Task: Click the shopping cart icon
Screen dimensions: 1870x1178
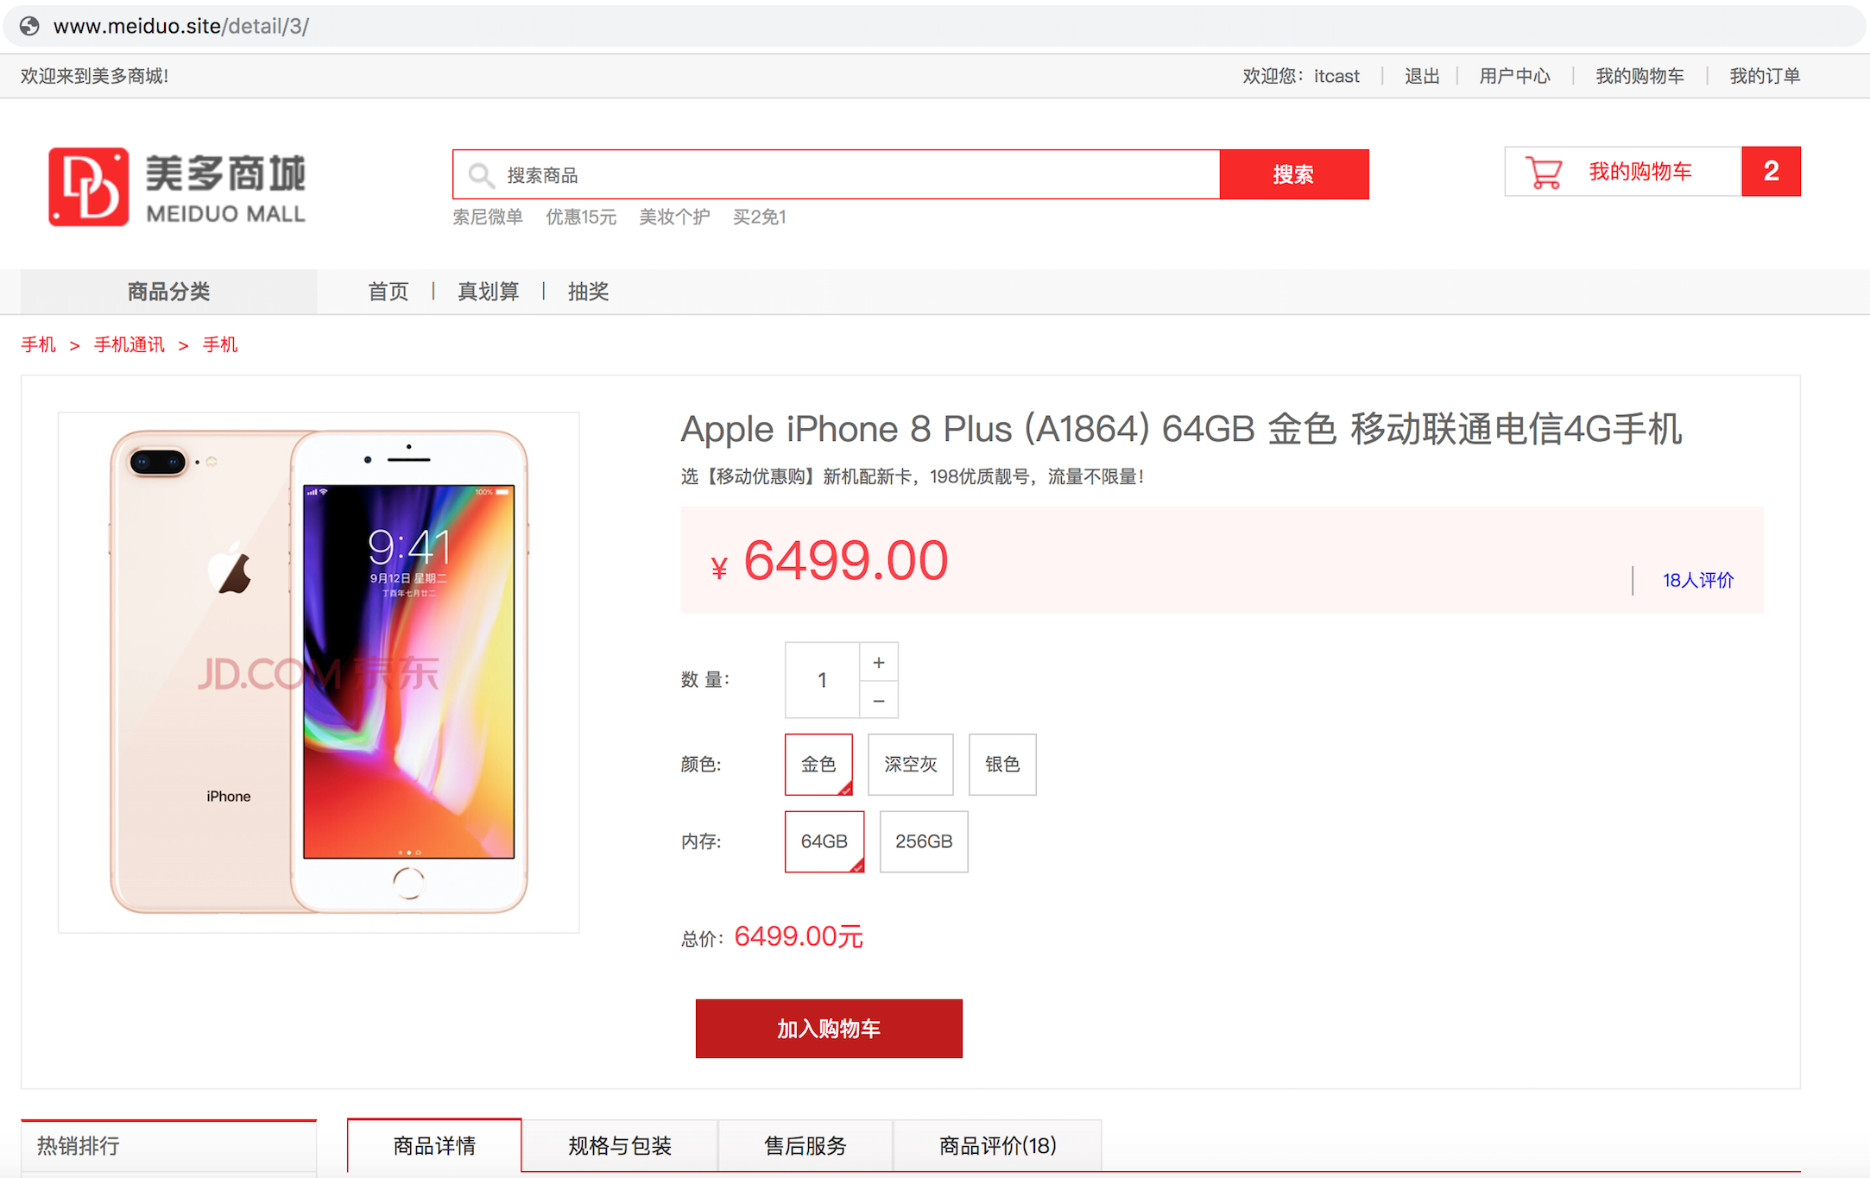Action: [1544, 172]
